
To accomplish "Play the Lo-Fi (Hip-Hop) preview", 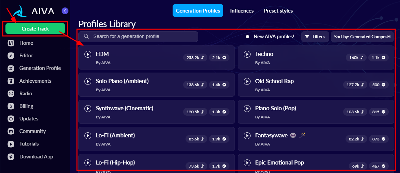I will (87, 162).
